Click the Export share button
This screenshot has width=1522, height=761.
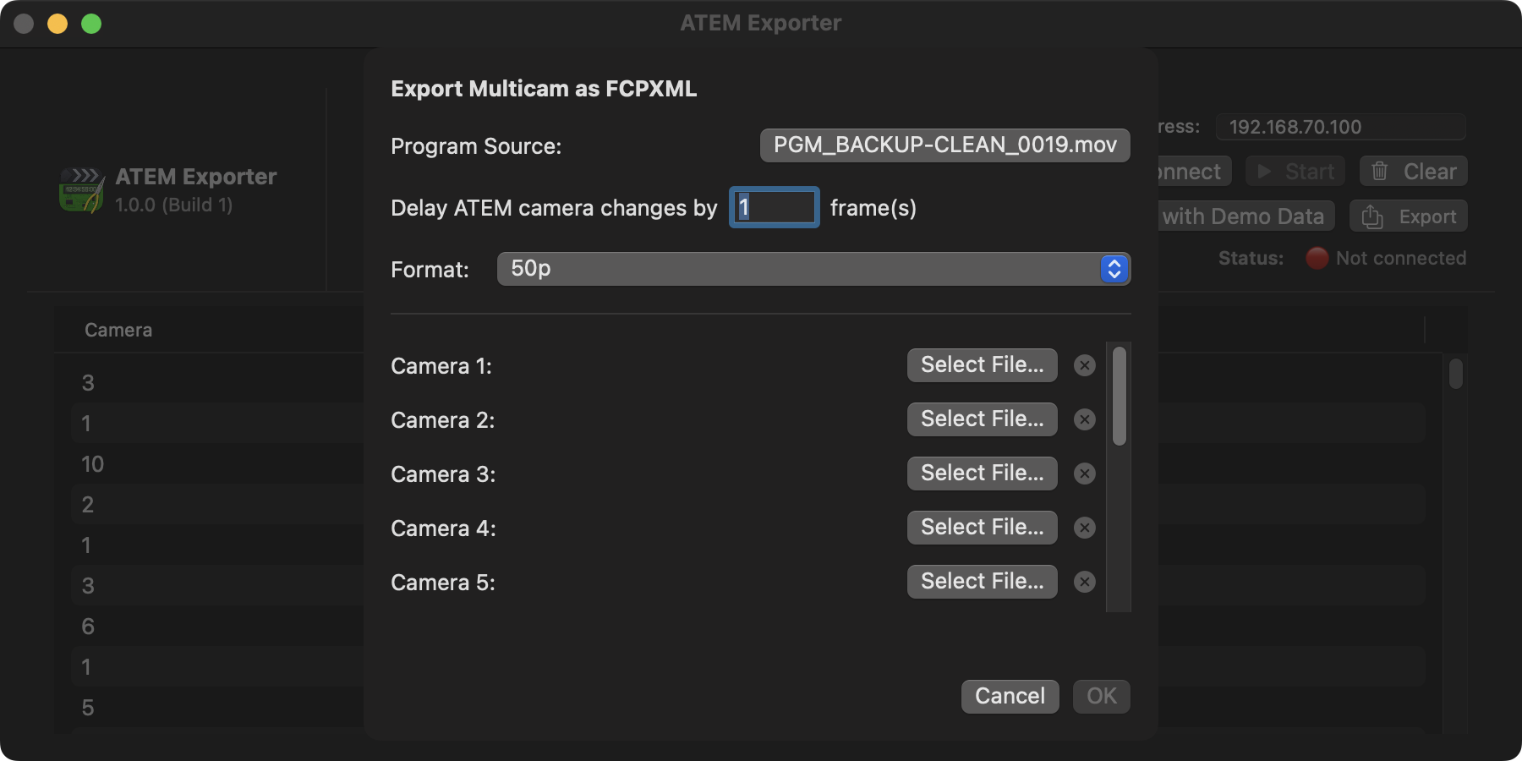pos(1409,216)
